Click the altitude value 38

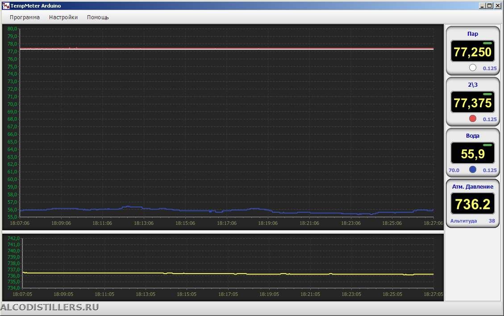[492, 221]
